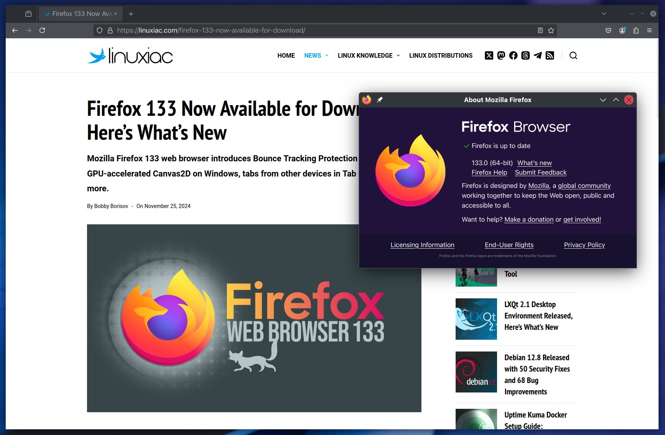The image size is (665, 435).
Task: Open the extensions puzzle icon
Action: point(636,30)
